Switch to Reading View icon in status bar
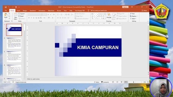 [x=121, y=82]
